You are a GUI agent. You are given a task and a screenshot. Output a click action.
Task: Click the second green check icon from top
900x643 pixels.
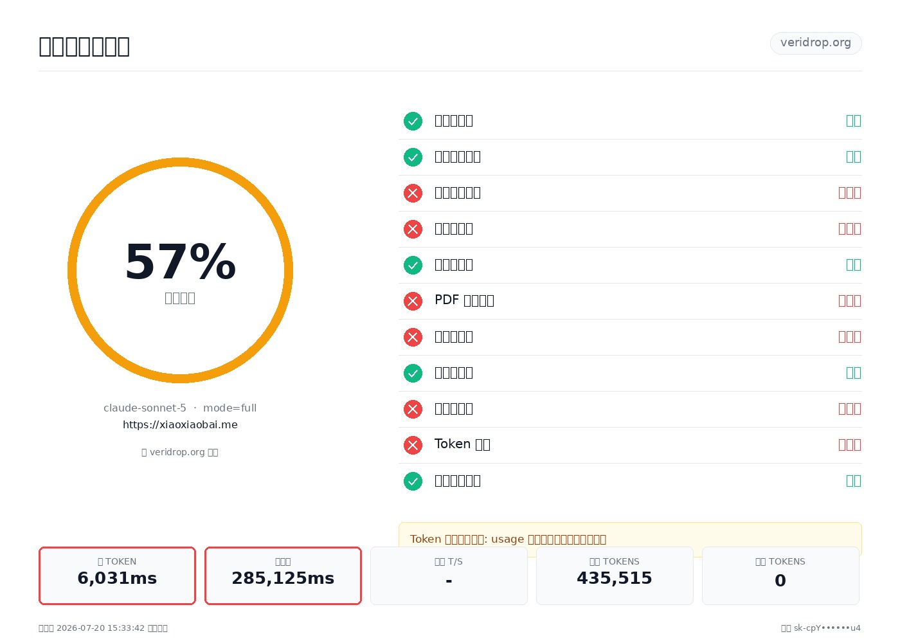413,157
